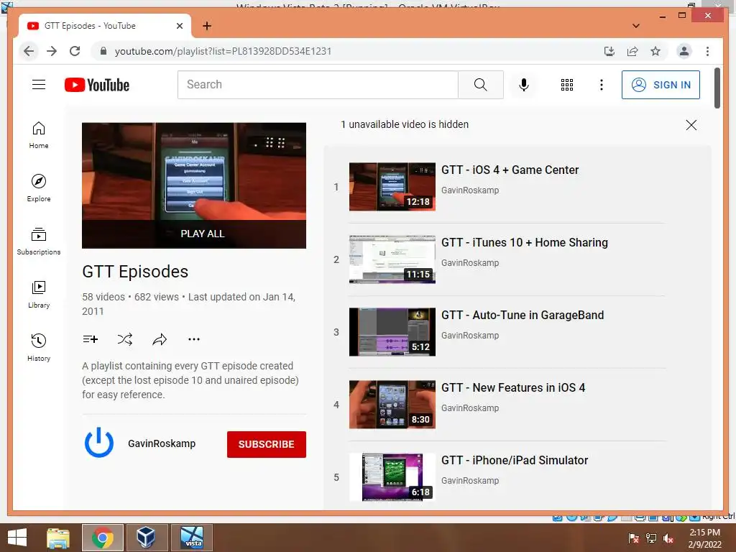Click the Chrome taskbar icon
The height and width of the screenshot is (552, 736).
pos(102,538)
